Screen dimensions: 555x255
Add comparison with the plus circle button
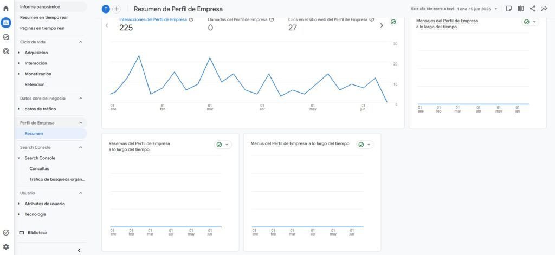tap(117, 9)
